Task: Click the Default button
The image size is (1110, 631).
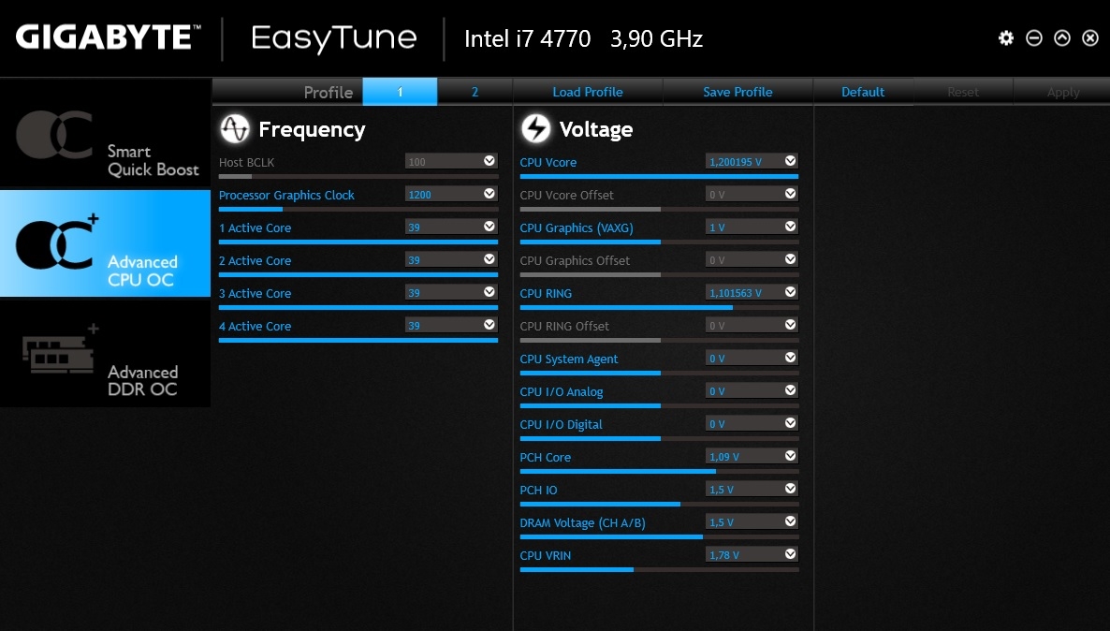Action: tap(863, 92)
